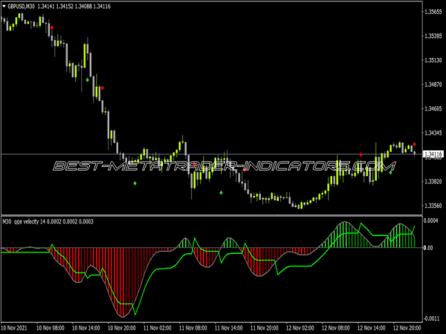Click the 1.35395 price scale label
Image resolution: width=446 pixels, height=334 pixels.
point(433,36)
